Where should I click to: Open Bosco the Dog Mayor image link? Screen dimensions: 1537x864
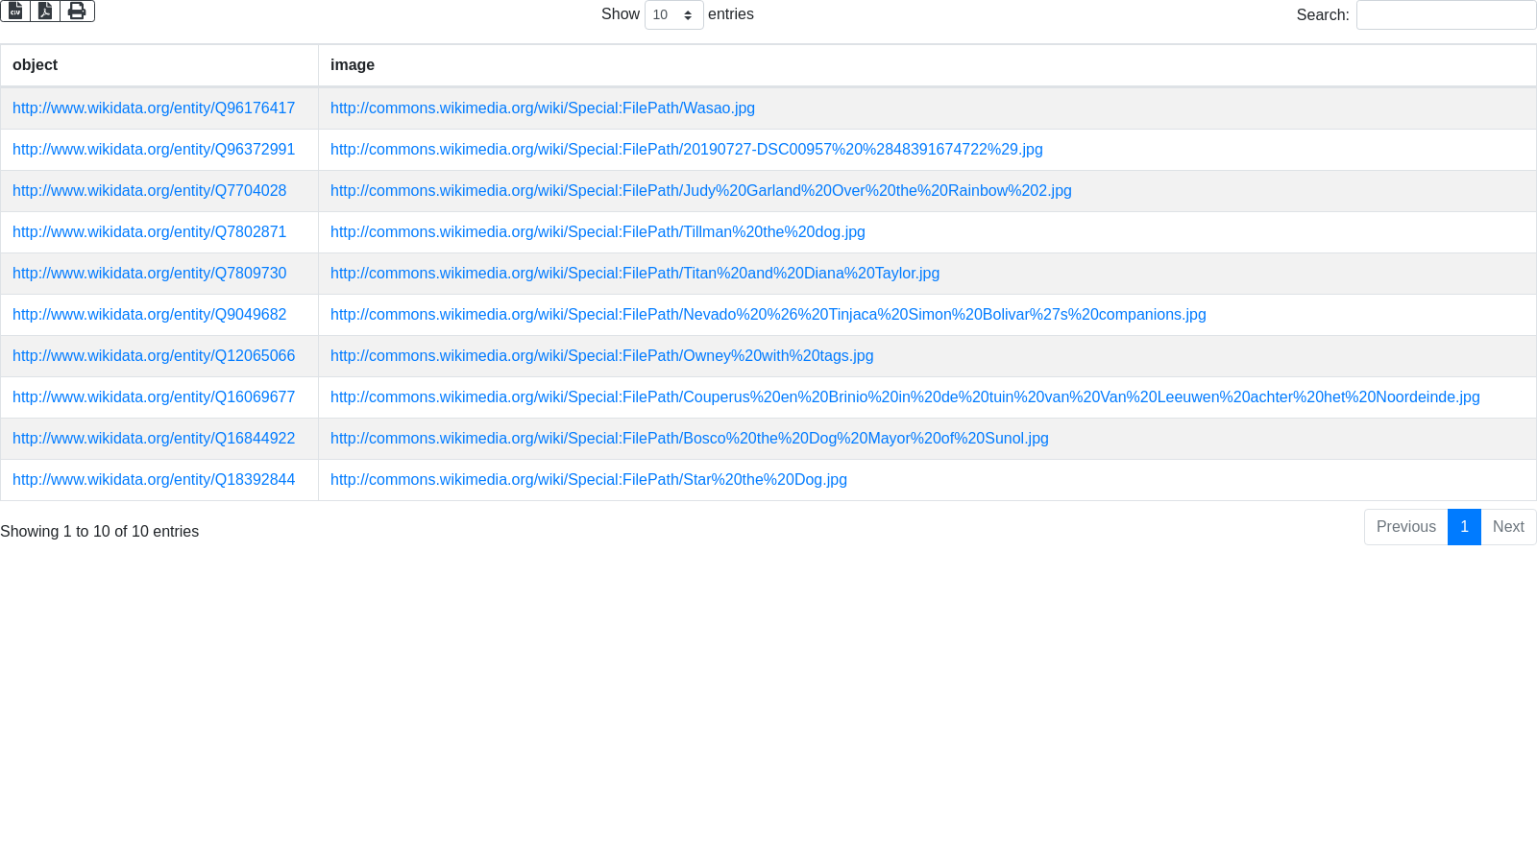689,439
